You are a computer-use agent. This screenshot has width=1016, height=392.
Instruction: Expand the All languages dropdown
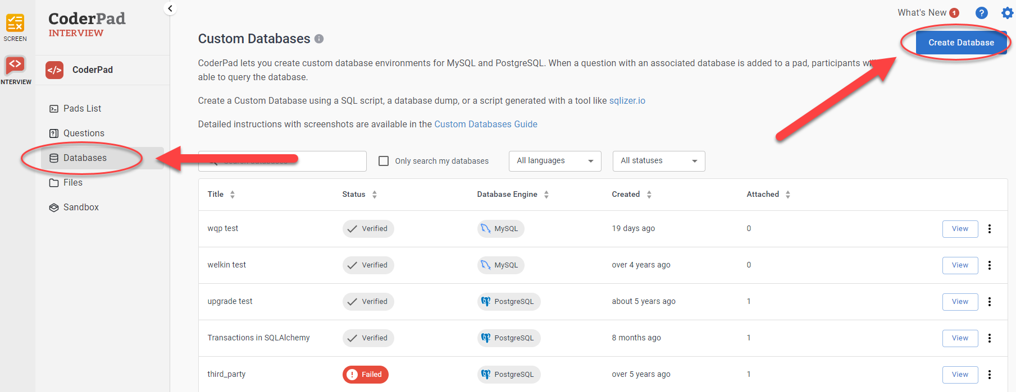tap(554, 161)
